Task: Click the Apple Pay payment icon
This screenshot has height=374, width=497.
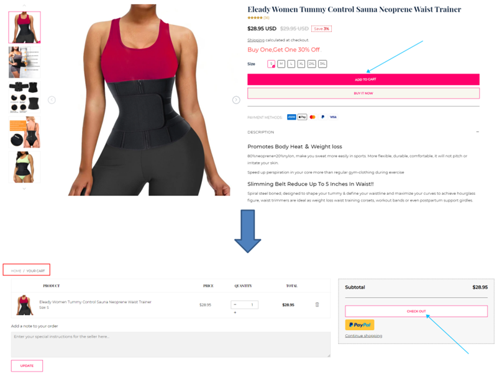Action: (x=302, y=117)
